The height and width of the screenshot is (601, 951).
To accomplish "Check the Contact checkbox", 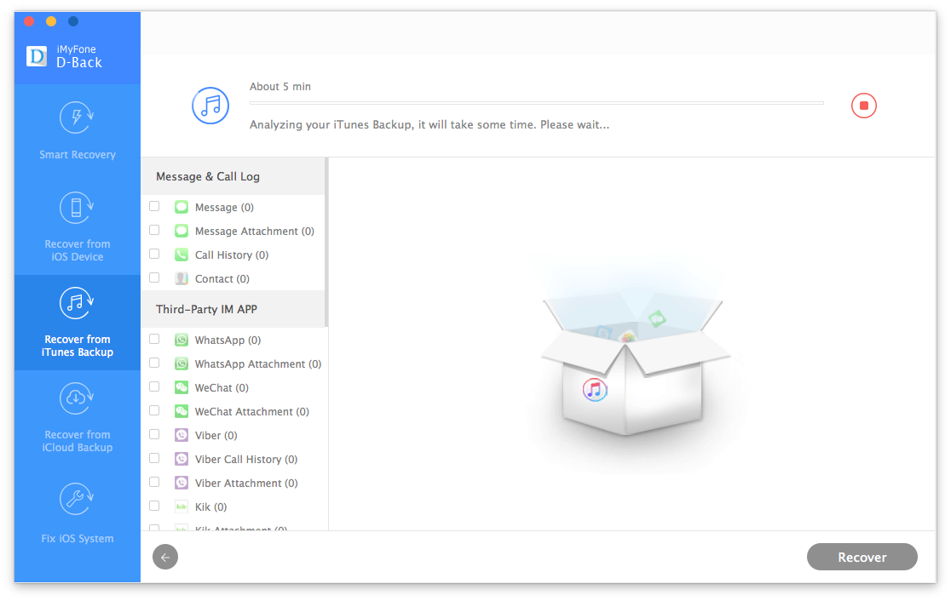I will 154,278.
